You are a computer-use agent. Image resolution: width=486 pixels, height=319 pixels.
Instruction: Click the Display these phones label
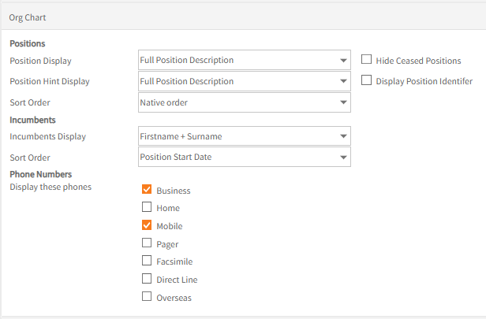click(50, 187)
